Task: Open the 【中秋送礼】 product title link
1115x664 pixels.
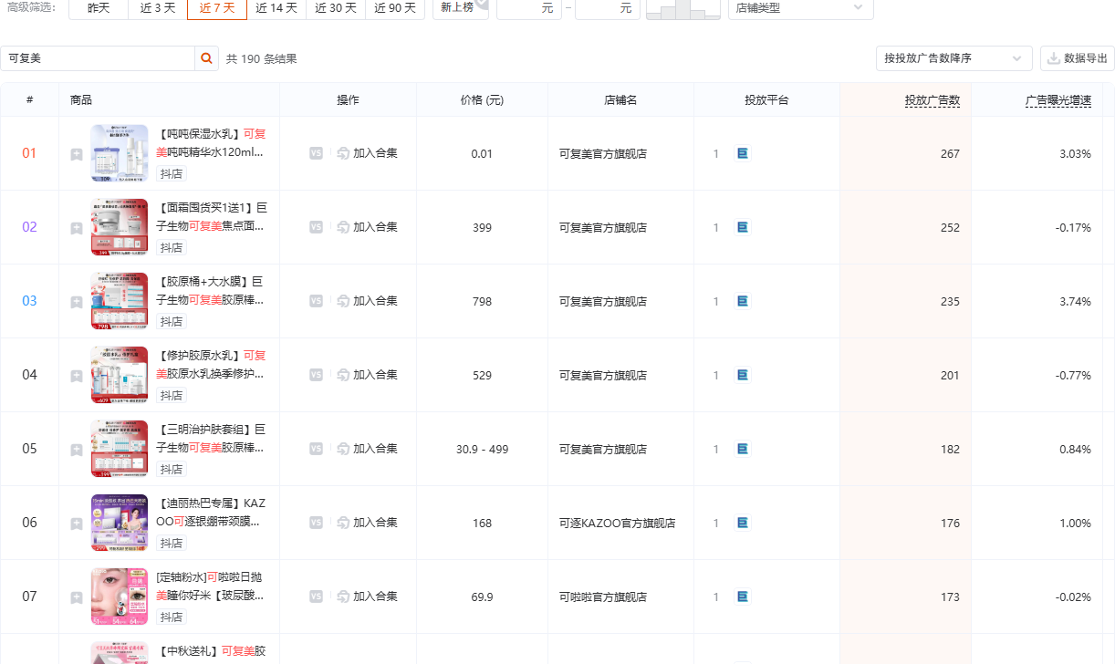Action: (212, 651)
